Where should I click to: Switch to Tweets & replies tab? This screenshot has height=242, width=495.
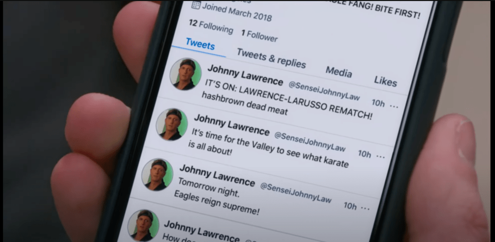coord(271,59)
